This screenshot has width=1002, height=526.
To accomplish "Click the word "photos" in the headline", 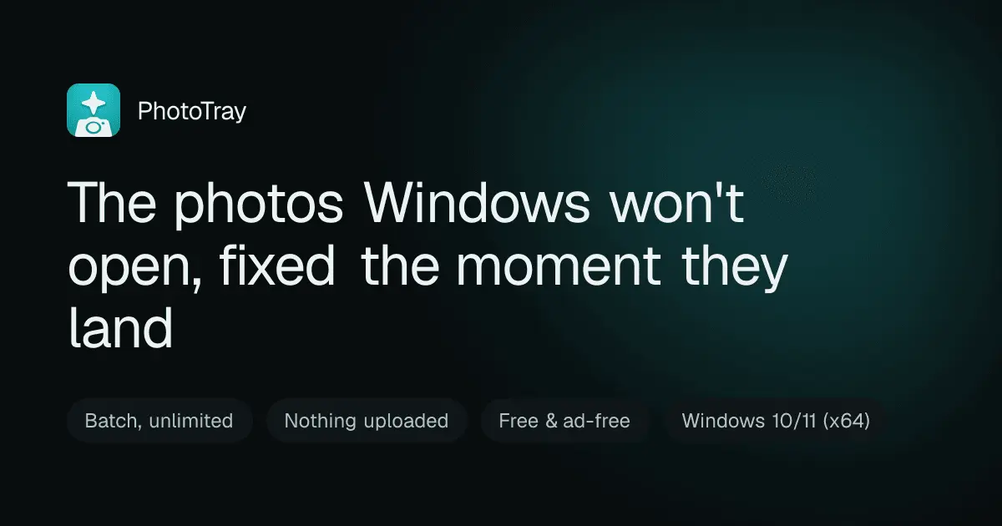I will [x=259, y=209].
